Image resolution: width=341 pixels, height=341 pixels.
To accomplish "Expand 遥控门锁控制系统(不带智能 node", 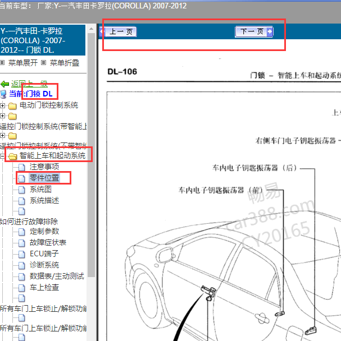I will (2, 136).
